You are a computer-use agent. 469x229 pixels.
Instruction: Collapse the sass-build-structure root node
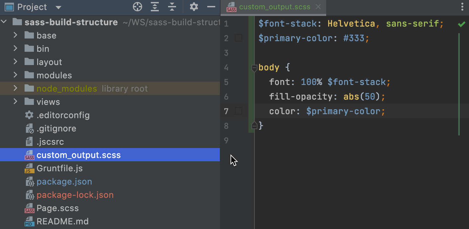[4, 22]
